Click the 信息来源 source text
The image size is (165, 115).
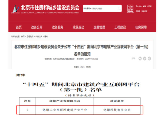pyautogui.click(x=60, y=59)
